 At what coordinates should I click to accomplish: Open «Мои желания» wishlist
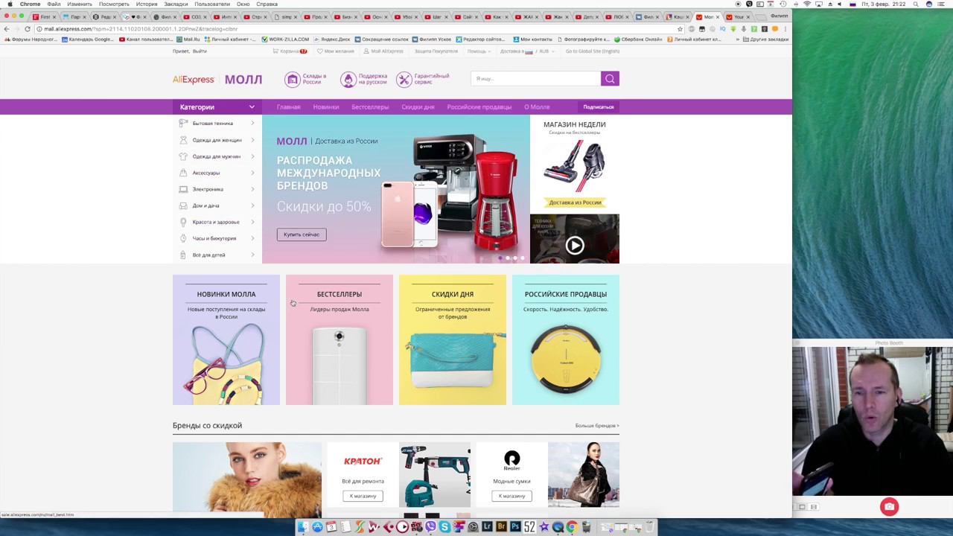[336, 51]
